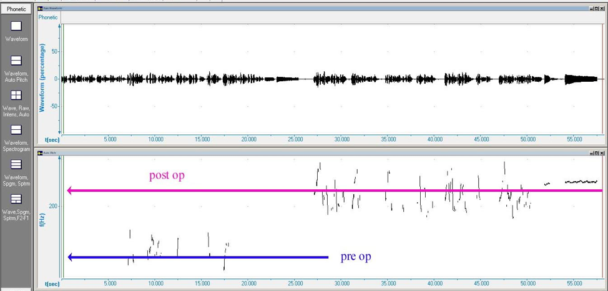Click the 200 Hz label on pitch axis

tap(52, 206)
